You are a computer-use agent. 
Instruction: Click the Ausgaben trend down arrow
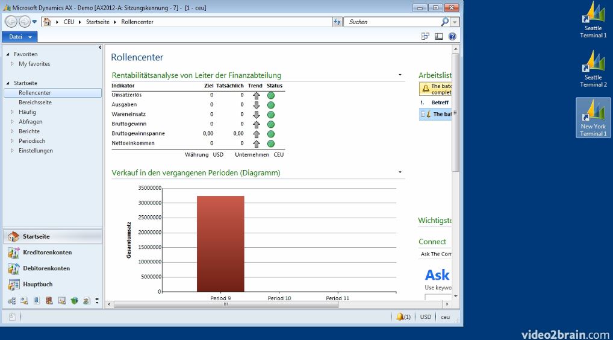point(257,105)
